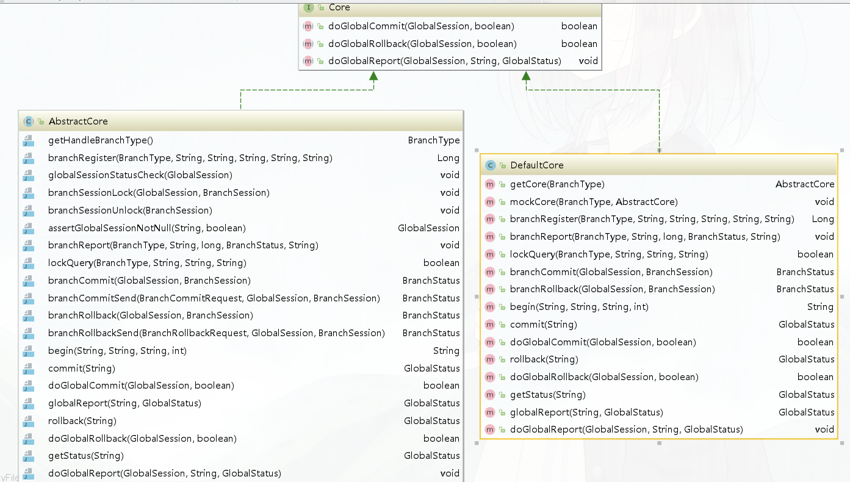Select AbstractCore begin(String, String, String, int)

241,351
